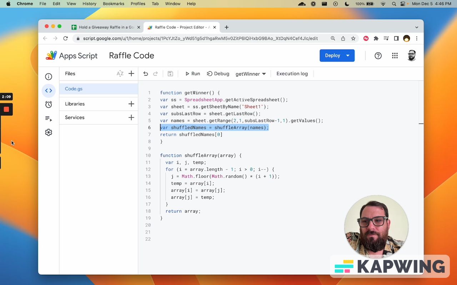The width and height of the screenshot is (457, 285).
Task: Open the Wi-Fi status menu
Action: [x=383, y=4]
